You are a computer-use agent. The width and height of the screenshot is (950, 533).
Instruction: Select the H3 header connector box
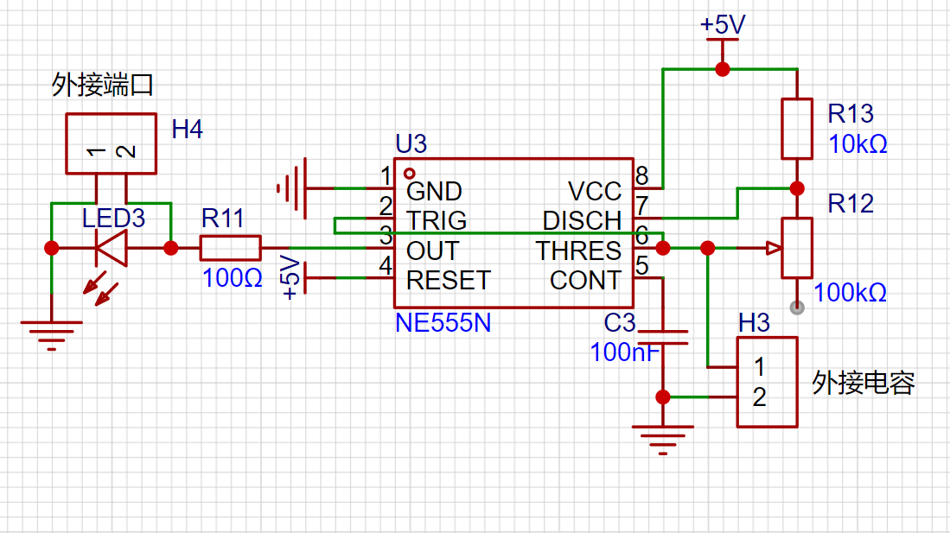coord(767,382)
